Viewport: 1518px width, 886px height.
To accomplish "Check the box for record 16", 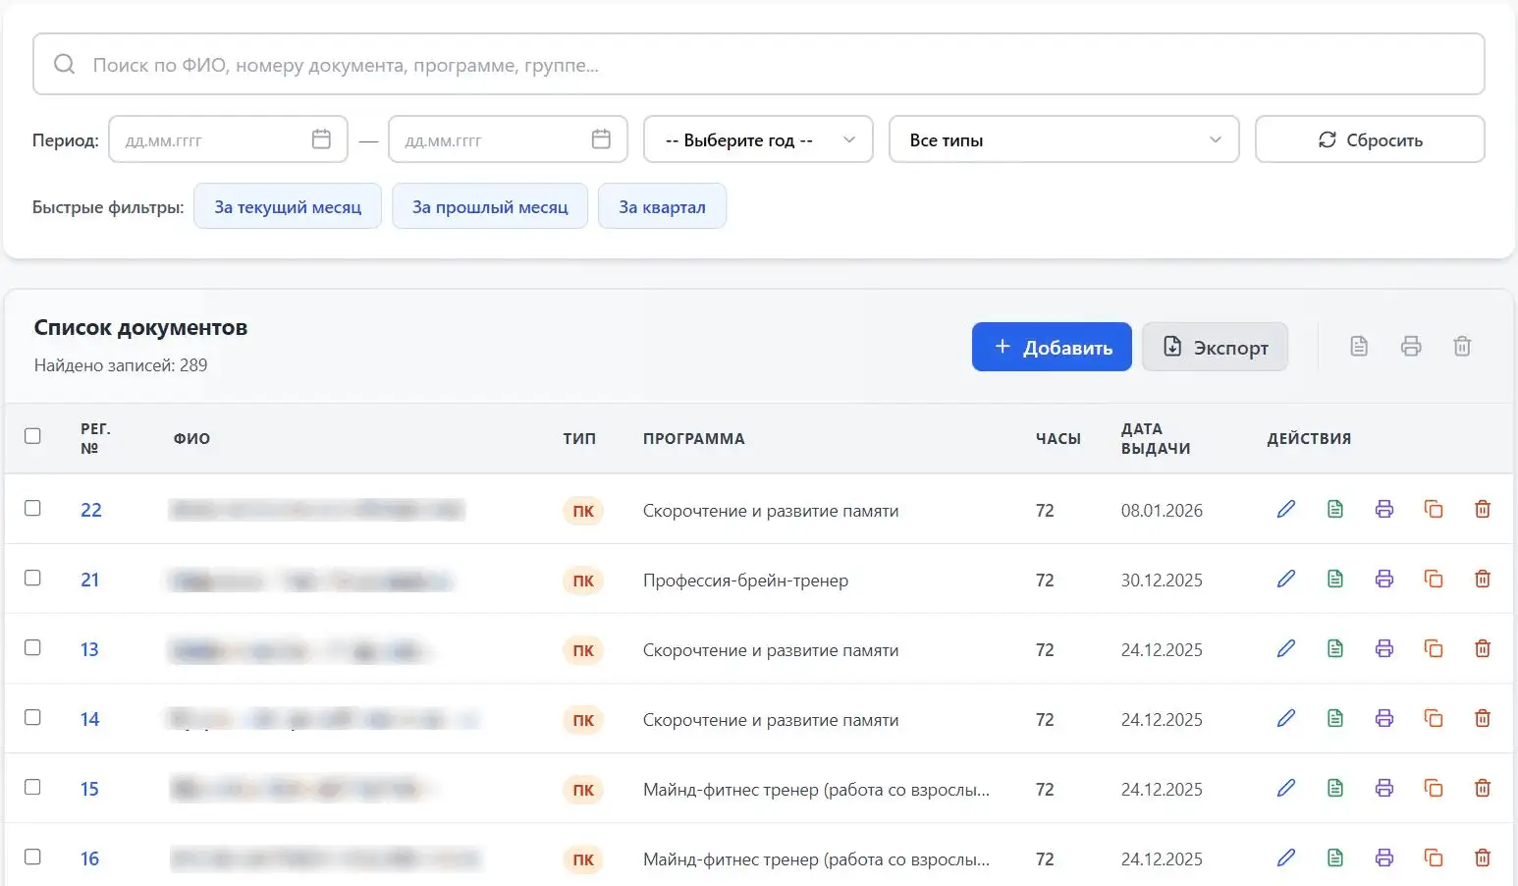I will [x=32, y=857].
